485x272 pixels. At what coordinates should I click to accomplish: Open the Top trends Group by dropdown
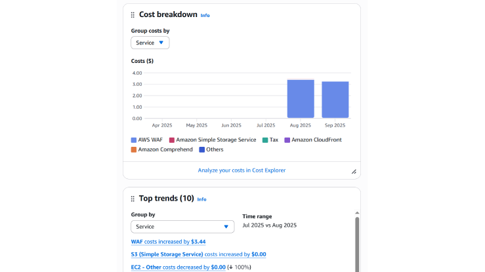pos(182,227)
